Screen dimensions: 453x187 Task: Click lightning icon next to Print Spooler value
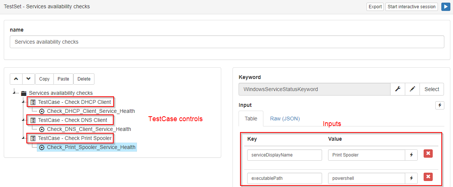coord(411,155)
